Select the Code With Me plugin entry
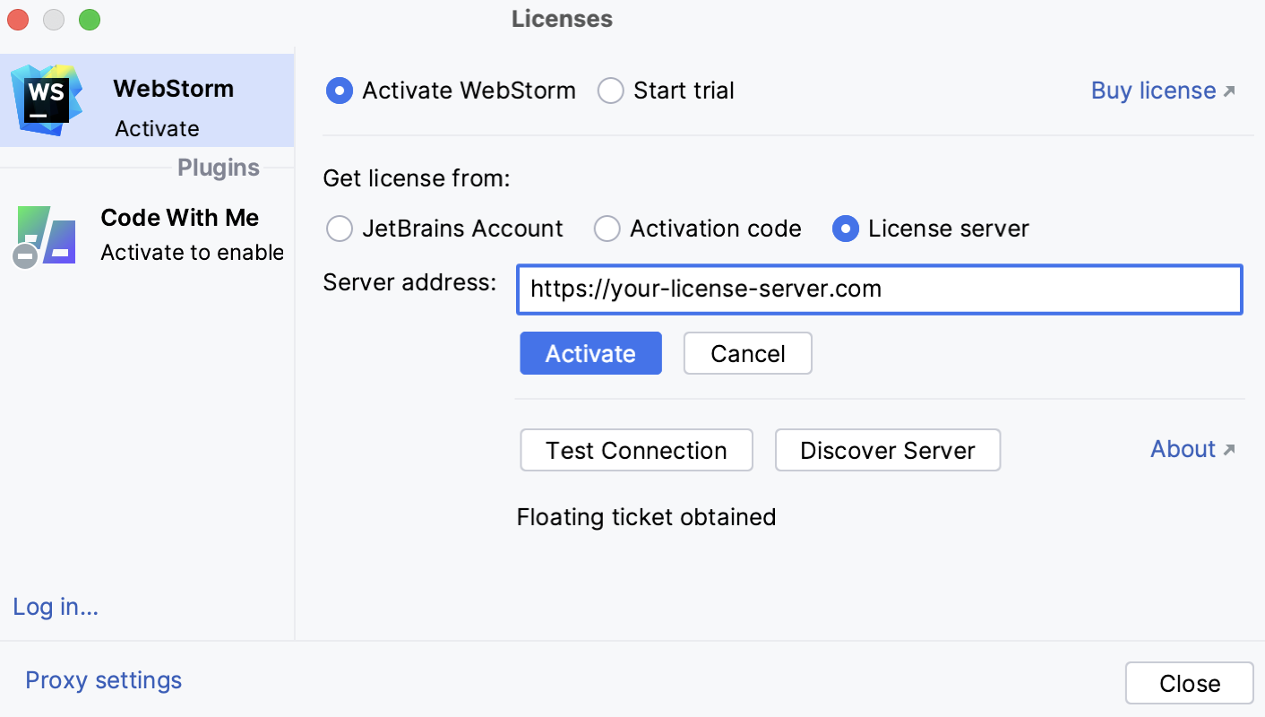Screen dimensions: 1265x717 (x=147, y=235)
